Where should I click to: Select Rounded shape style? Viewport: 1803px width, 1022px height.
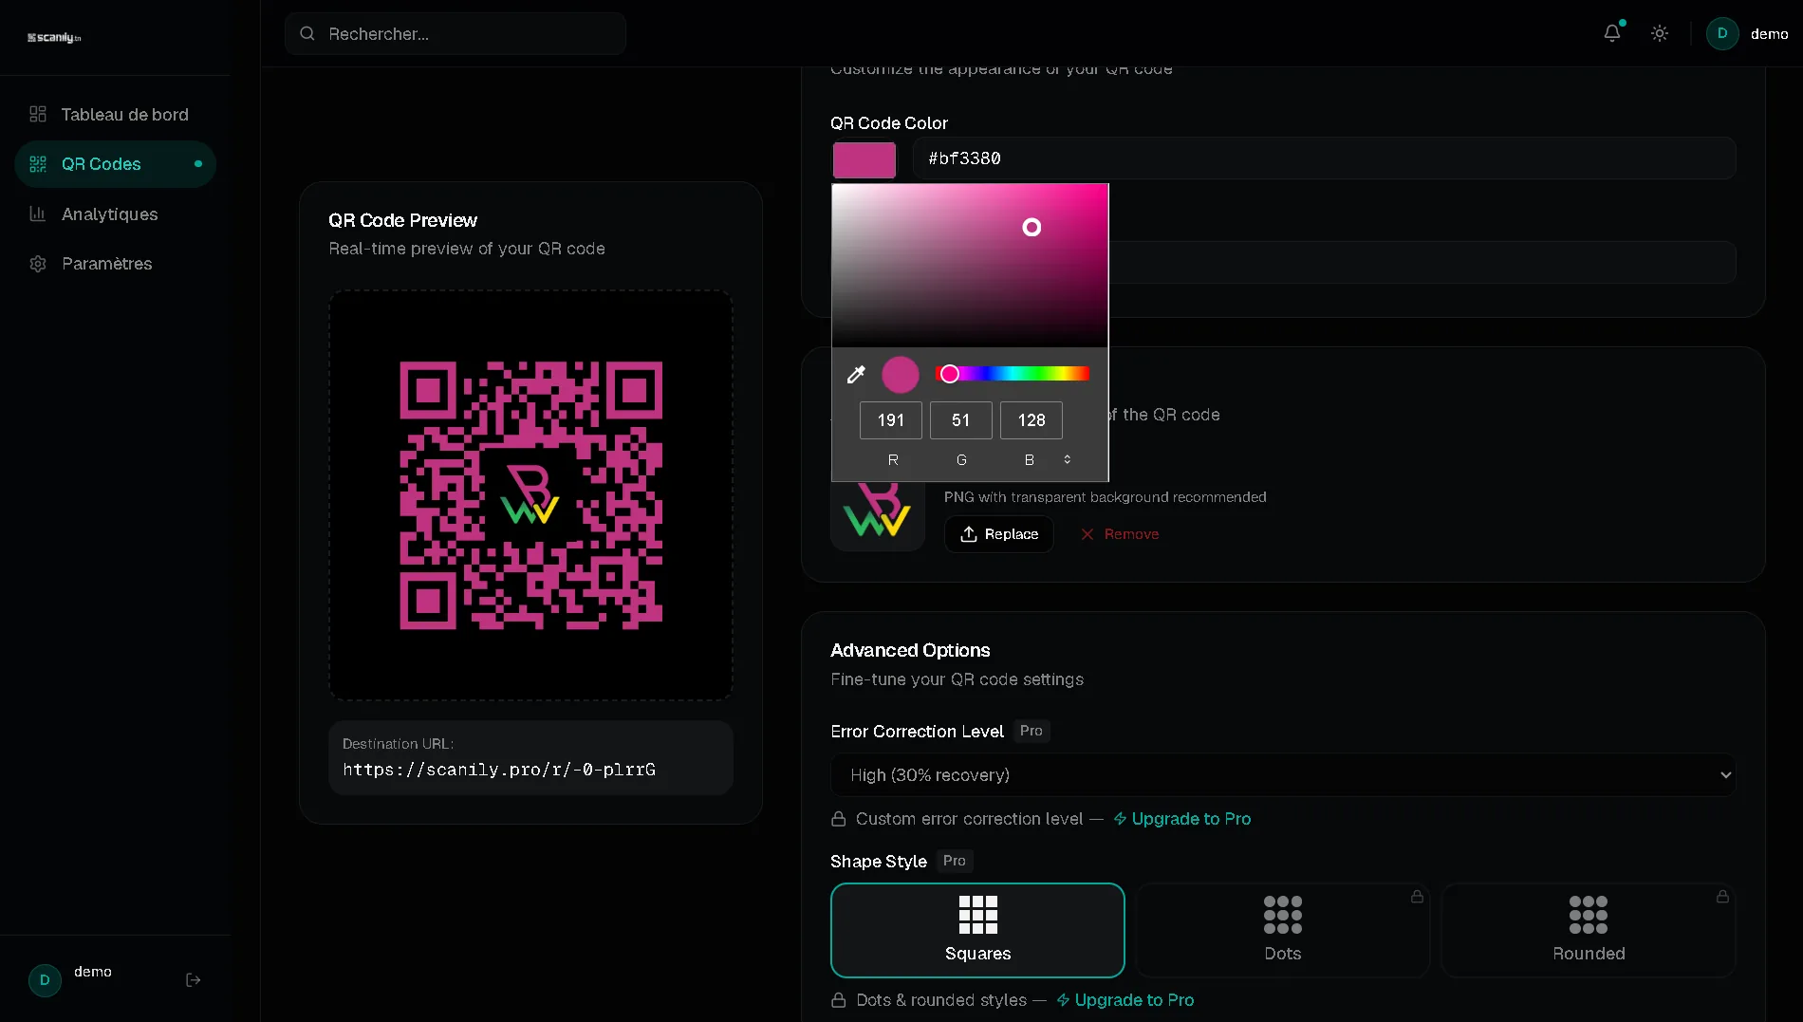click(x=1589, y=930)
